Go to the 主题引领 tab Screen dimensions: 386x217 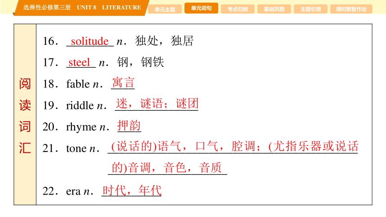[x=311, y=9]
